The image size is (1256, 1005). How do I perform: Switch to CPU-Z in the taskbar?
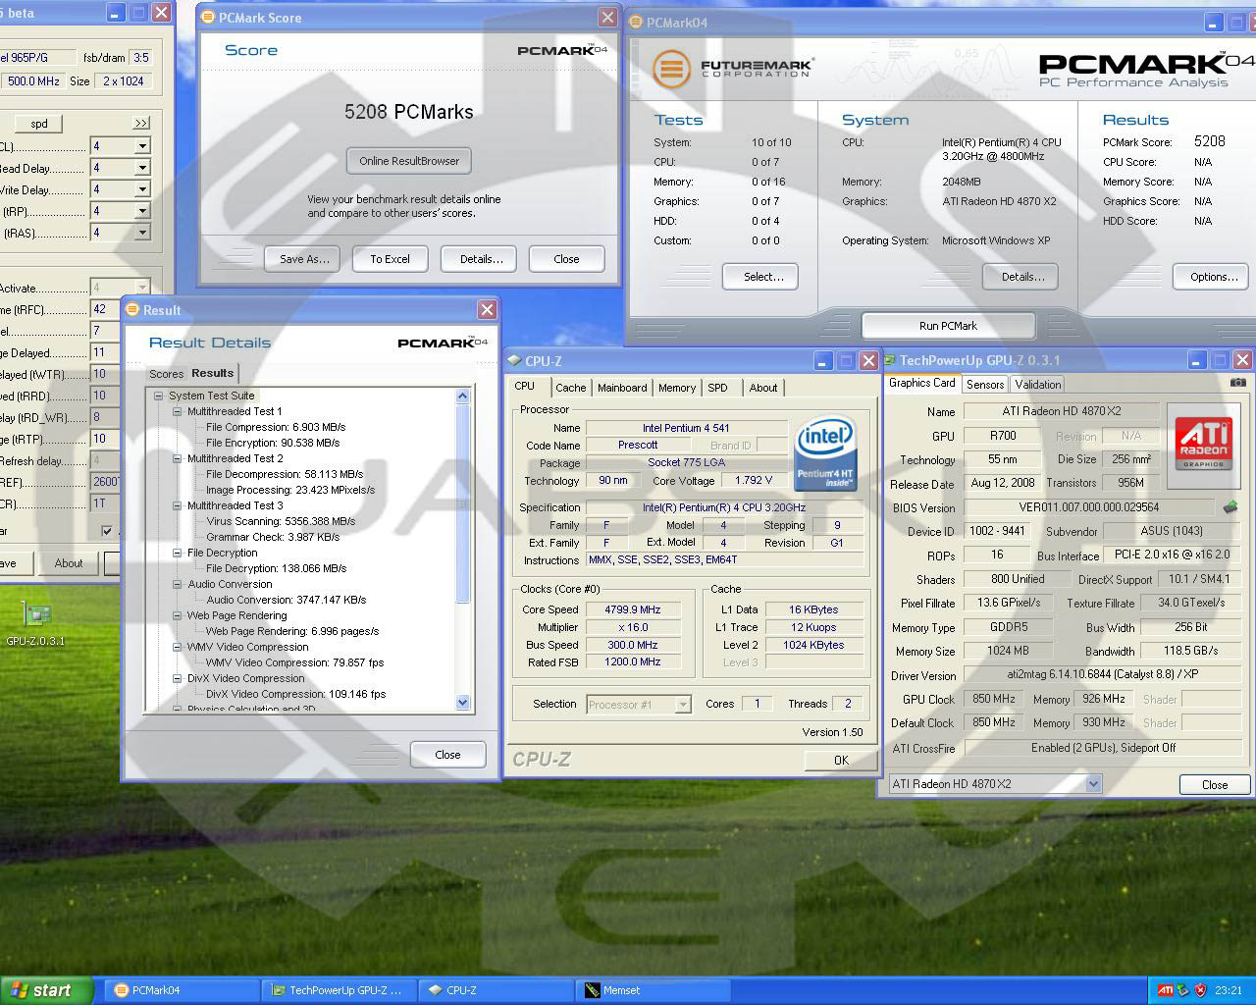pos(497,990)
